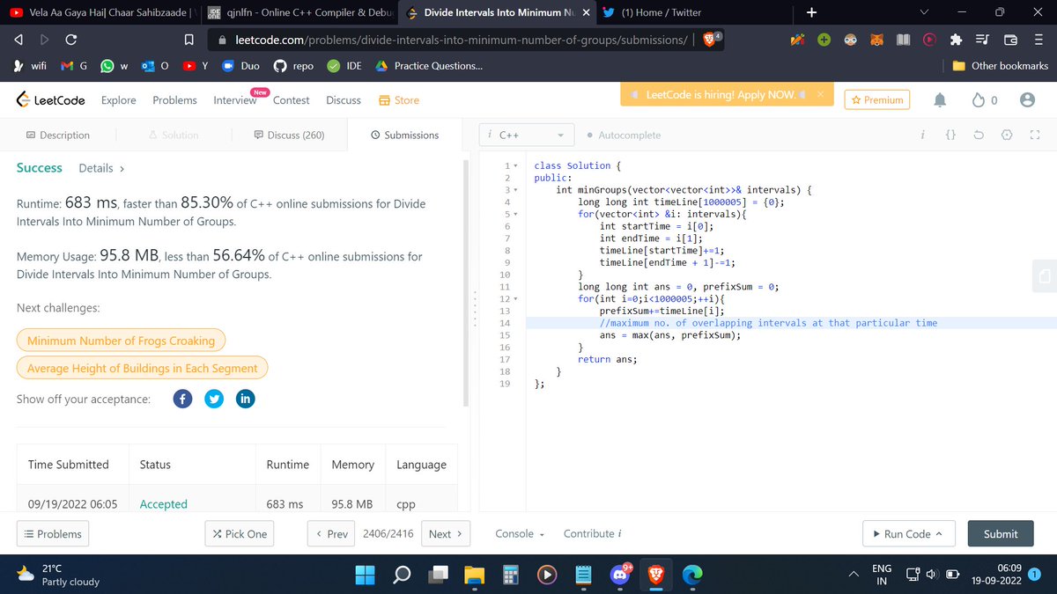The height and width of the screenshot is (594, 1057).
Task: Select the Submissions tab
Action: 404,136
